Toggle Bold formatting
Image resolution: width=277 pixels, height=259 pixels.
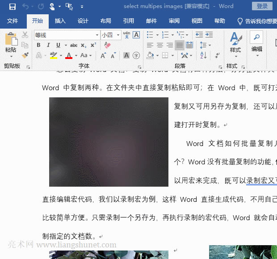38,45
